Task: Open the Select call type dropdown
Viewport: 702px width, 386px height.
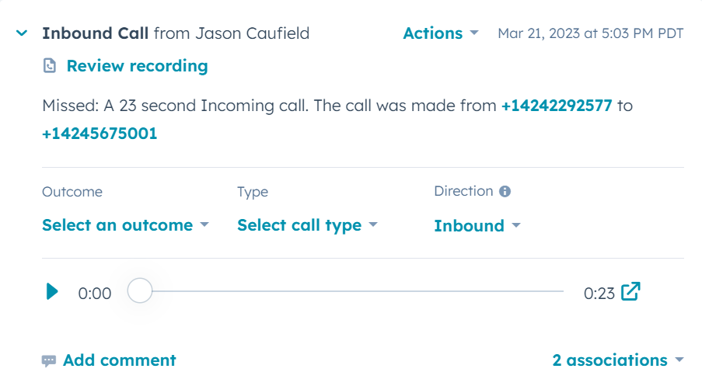Action: tap(308, 225)
